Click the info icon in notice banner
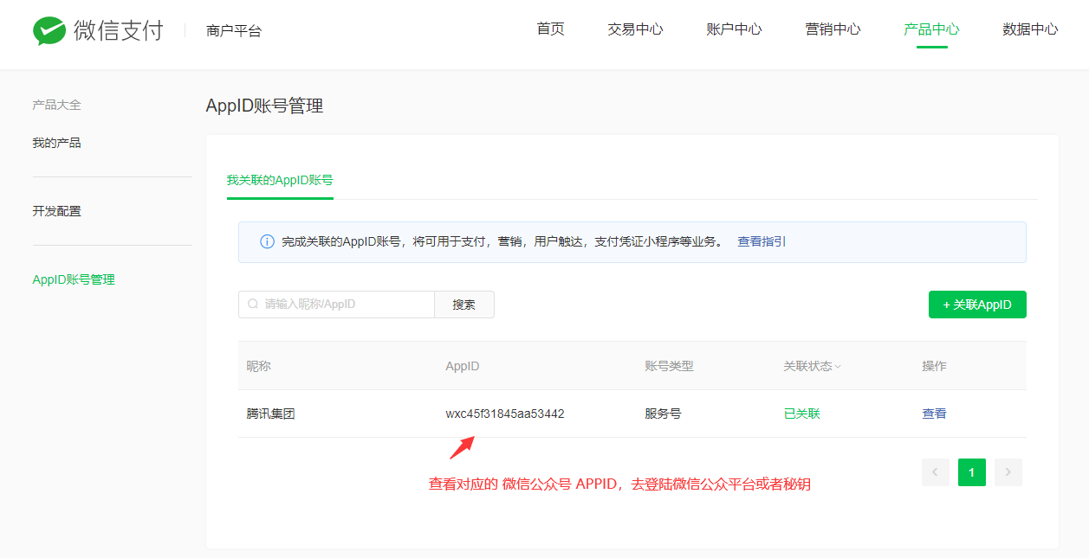Viewport: 1089px width, 558px height. [x=268, y=242]
